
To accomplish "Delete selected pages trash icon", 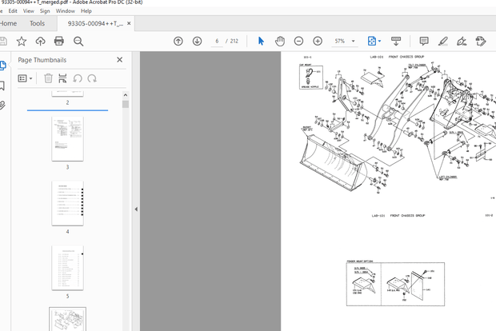I will [48, 78].
